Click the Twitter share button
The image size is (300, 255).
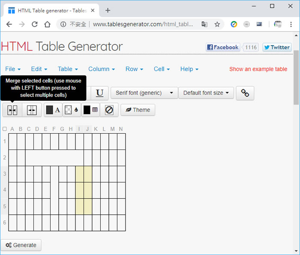coord(277,47)
